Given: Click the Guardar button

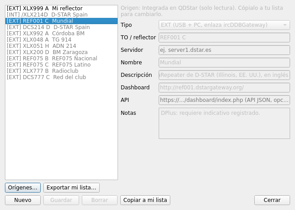Looking at the screenshot, I should pyautogui.click(x=61, y=200).
